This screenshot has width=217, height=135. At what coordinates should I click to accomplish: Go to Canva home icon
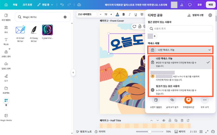click(x=6, y=5)
